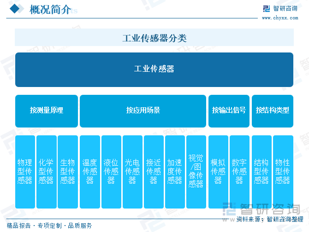Click the 化学型传感器 column
The height and width of the screenshot is (232, 309).
click(47, 172)
